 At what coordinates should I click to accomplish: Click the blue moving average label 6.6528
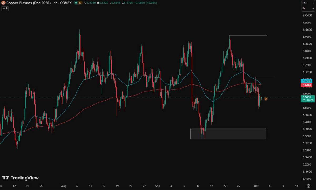(x=306, y=81)
